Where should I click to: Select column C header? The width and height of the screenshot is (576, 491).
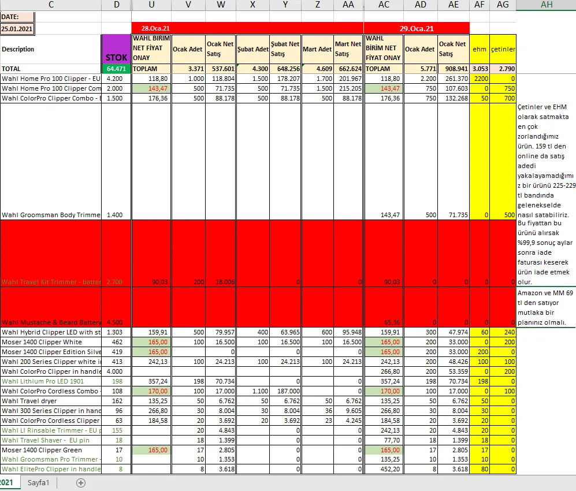click(x=51, y=5)
